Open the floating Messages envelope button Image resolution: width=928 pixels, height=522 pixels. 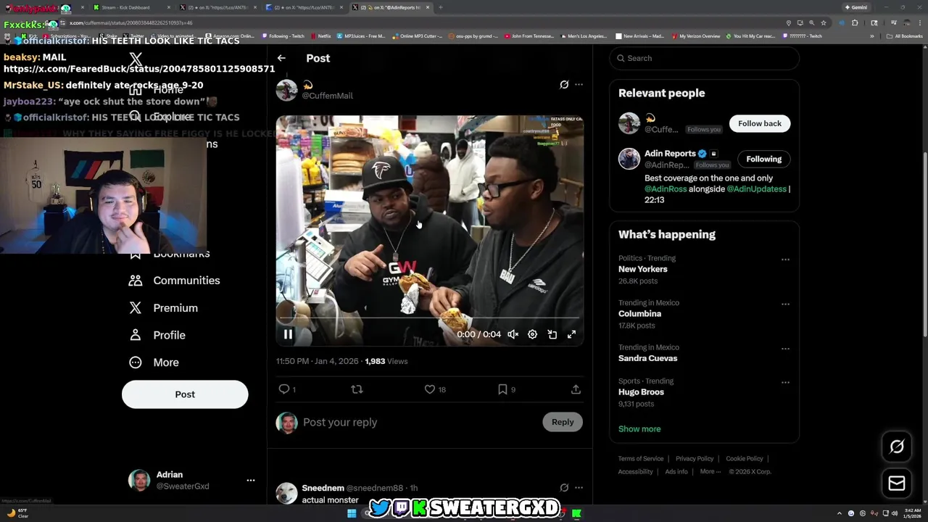(x=897, y=484)
